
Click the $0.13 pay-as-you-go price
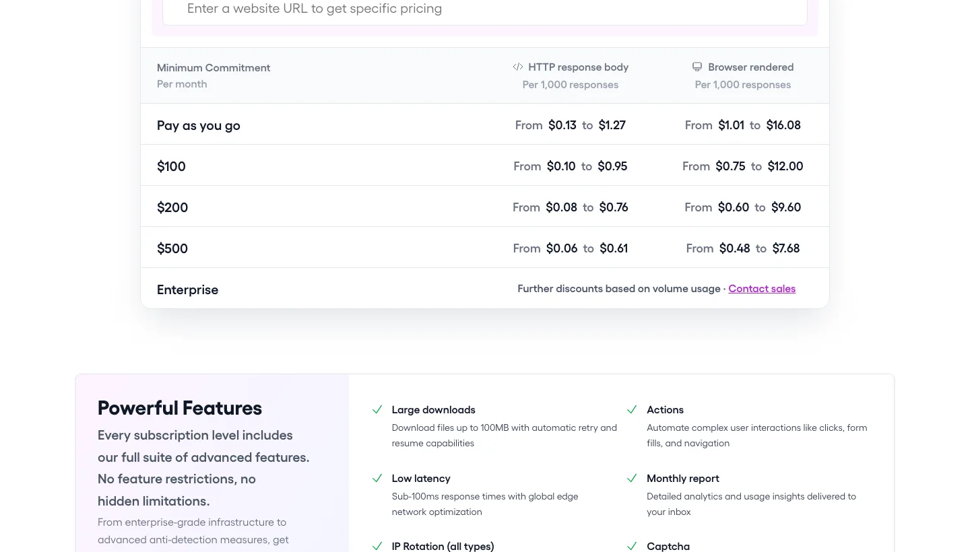tap(562, 125)
